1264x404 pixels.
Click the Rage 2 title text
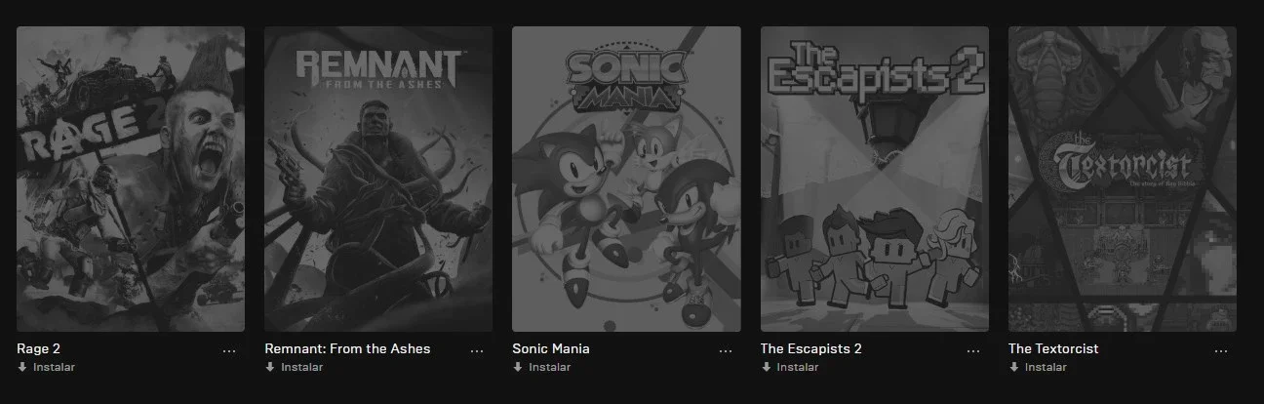(39, 348)
